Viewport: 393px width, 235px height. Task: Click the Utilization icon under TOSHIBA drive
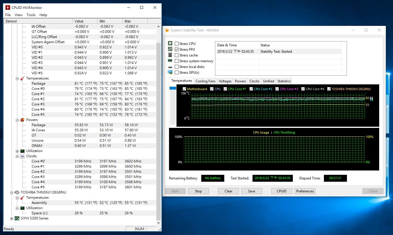22,208
